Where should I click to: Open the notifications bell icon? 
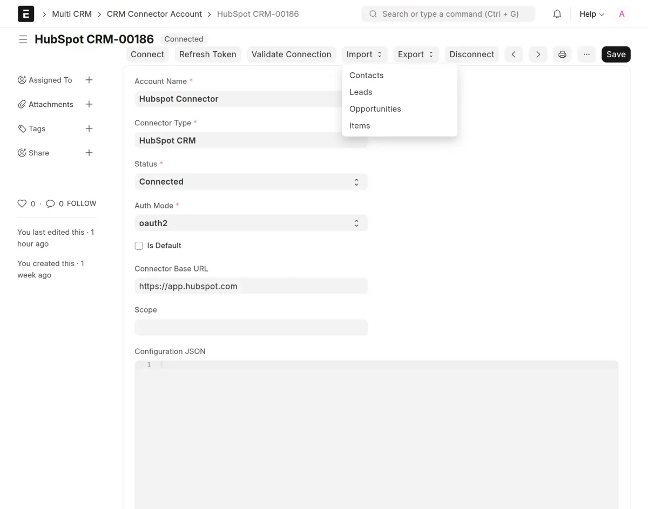(x=557, y=14)
